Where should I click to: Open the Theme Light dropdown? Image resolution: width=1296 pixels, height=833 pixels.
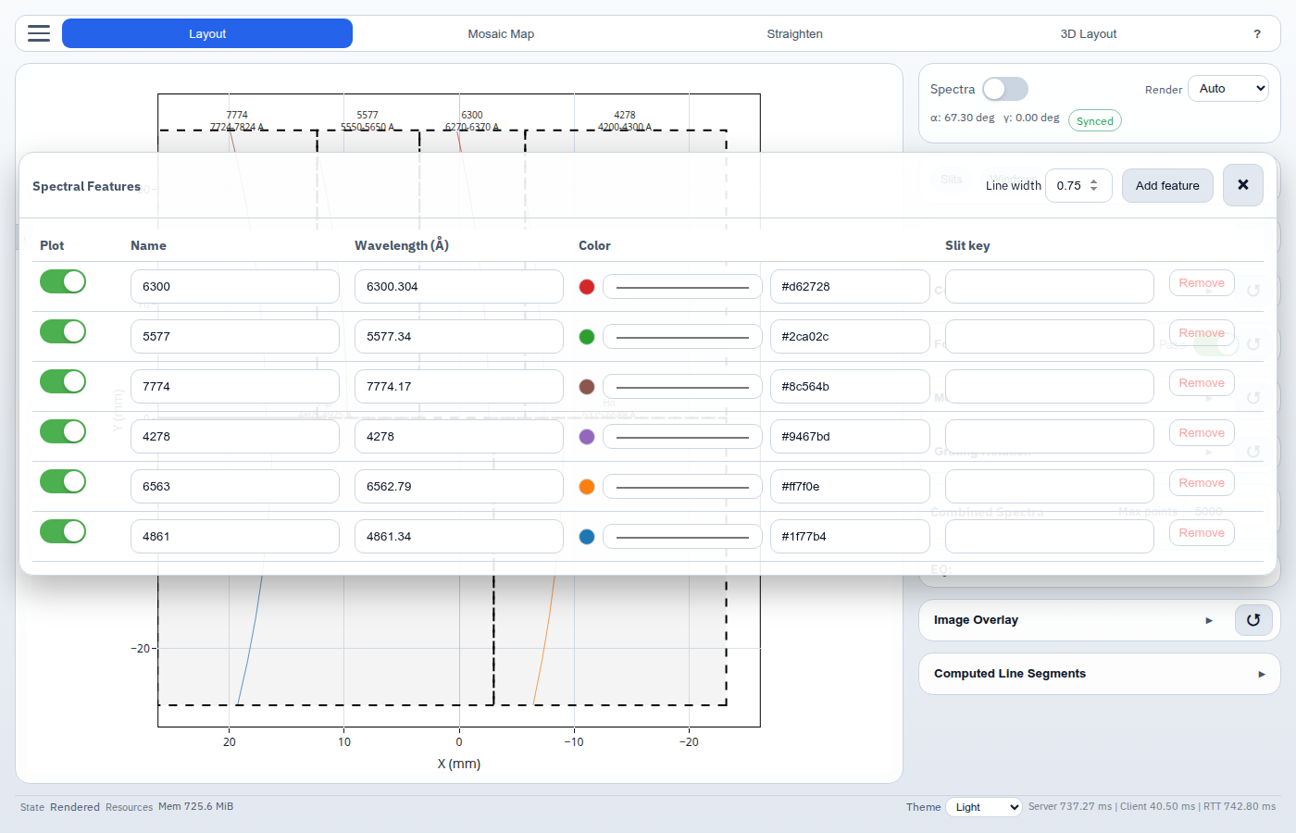(984, 807)
